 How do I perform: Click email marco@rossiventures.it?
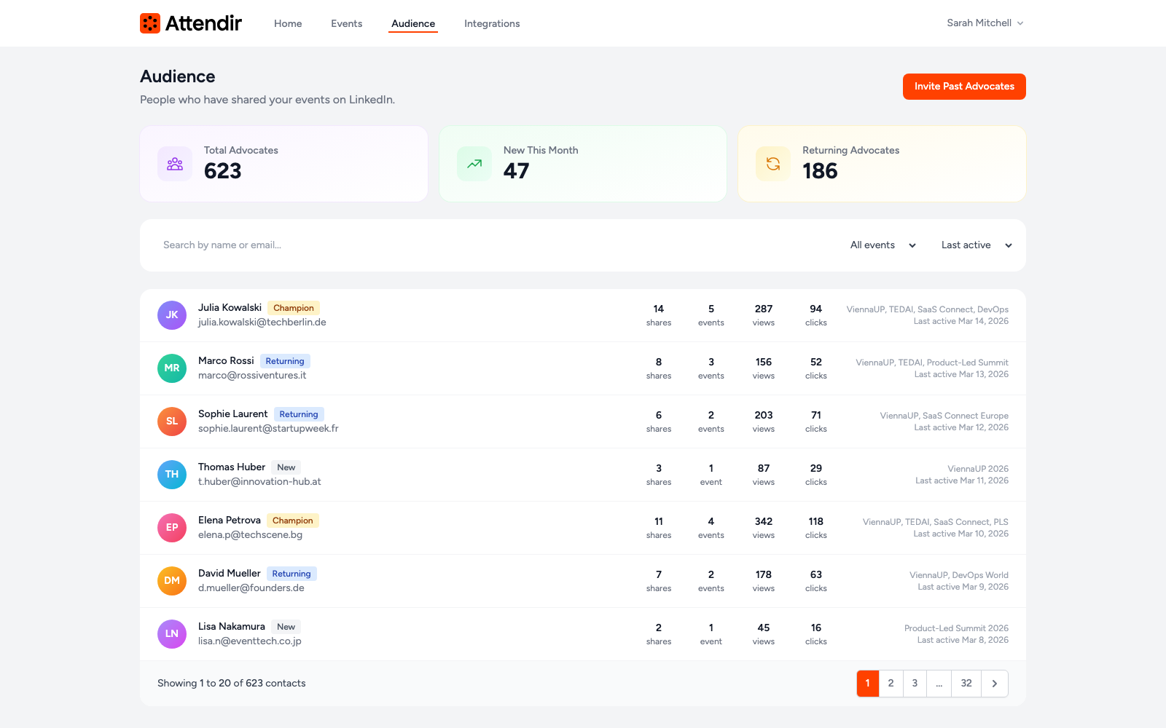pos(252,376)
